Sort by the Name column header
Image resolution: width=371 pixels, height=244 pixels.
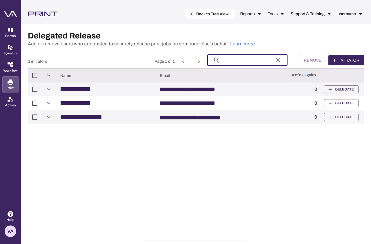pos(66,75)
